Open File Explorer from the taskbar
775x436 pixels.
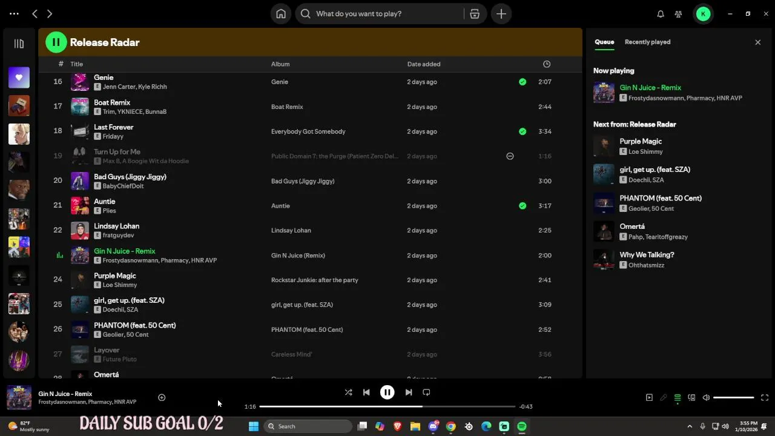415,426
